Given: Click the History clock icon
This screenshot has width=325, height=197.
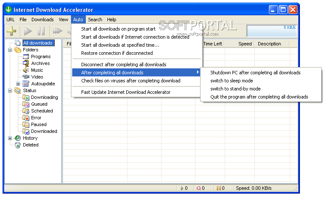Looking at the screenshot, I should click(x=17, y=138).
